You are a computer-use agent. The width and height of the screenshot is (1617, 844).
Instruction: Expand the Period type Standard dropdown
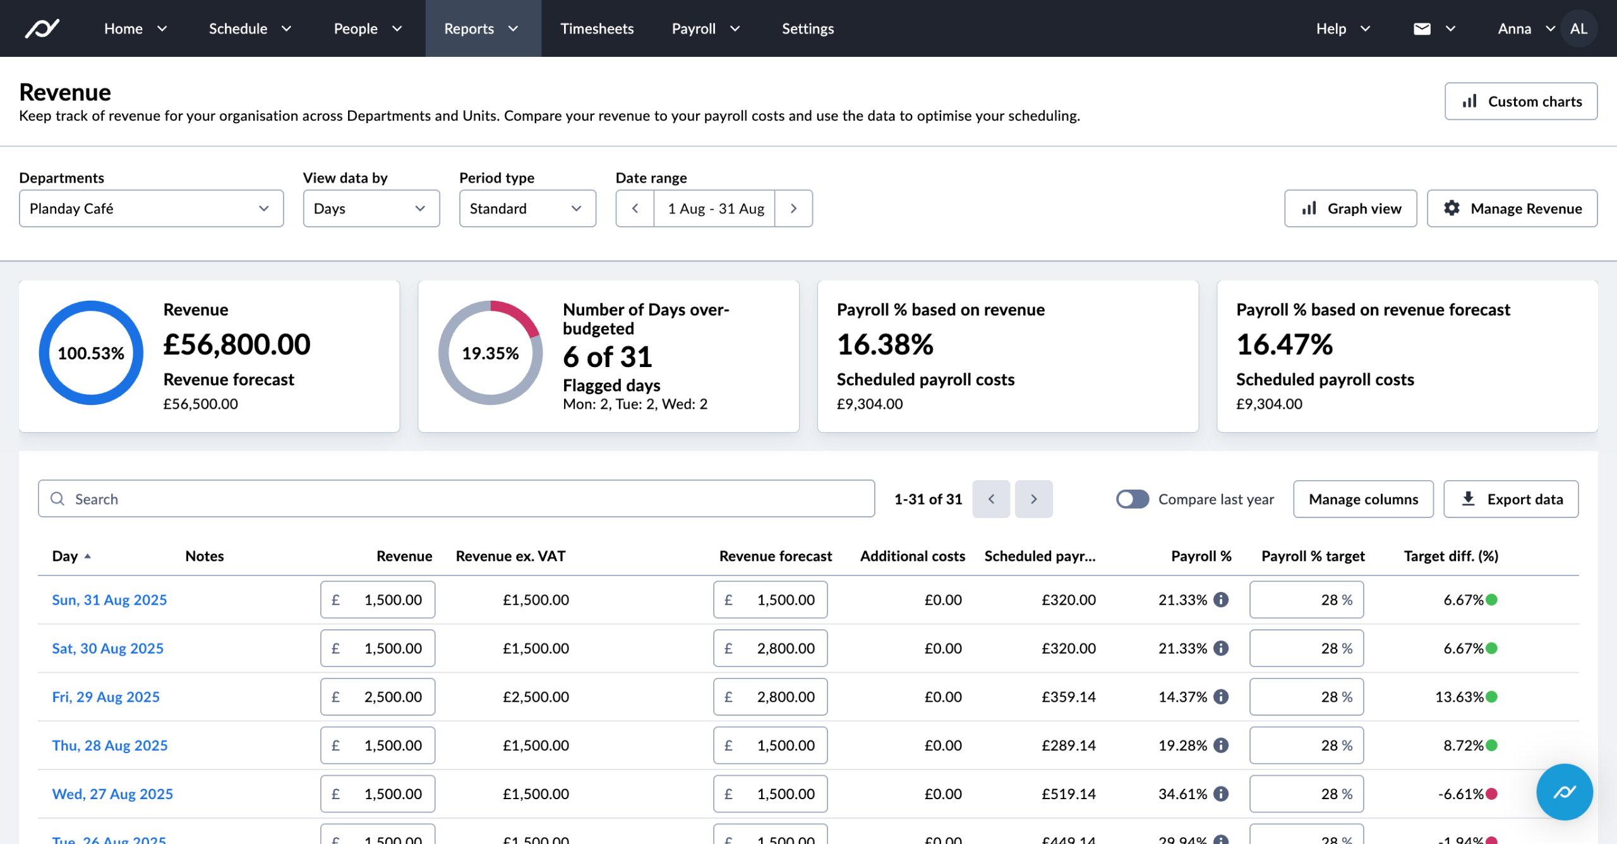point(527,208)
